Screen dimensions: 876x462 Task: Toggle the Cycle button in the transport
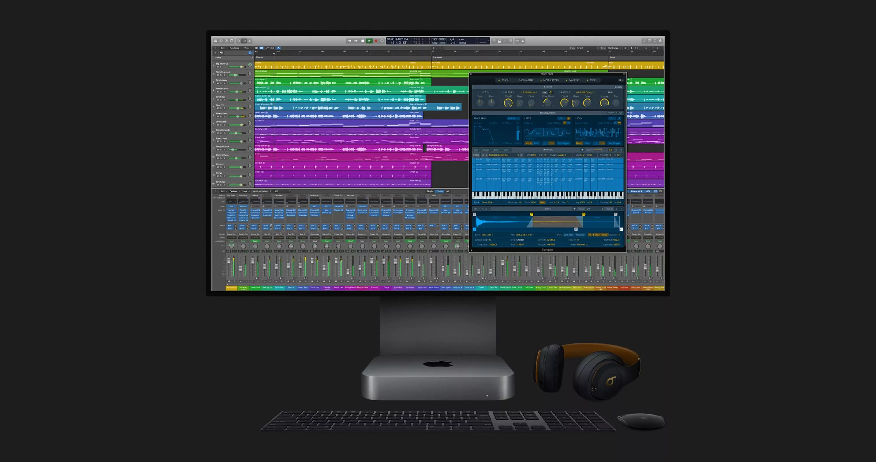(382, 41)
